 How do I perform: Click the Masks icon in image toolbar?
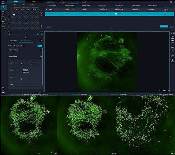[173, 51]
